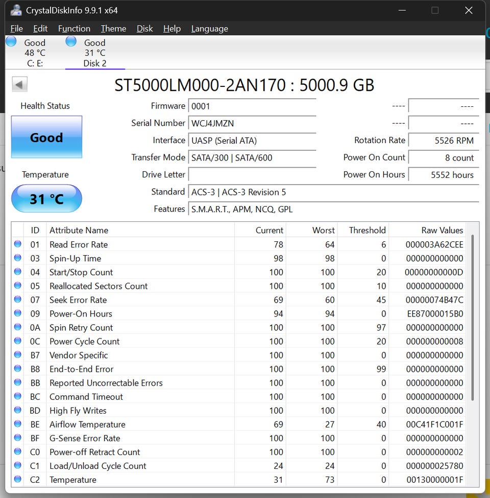Click status icon for End-to-End Error
The height and width of the screenshot is (498, 490).
click(x=18, y=369)
